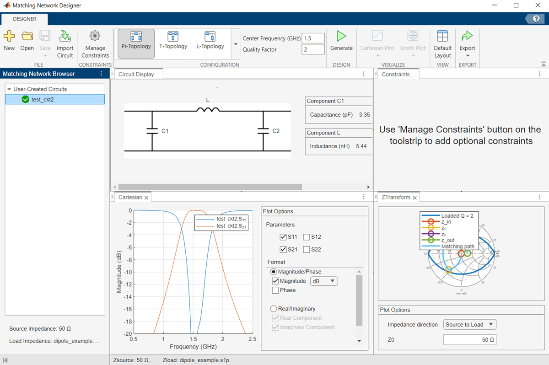Reset panels with Default Layout
Viewport: 549px width, 365px height.
442,37
